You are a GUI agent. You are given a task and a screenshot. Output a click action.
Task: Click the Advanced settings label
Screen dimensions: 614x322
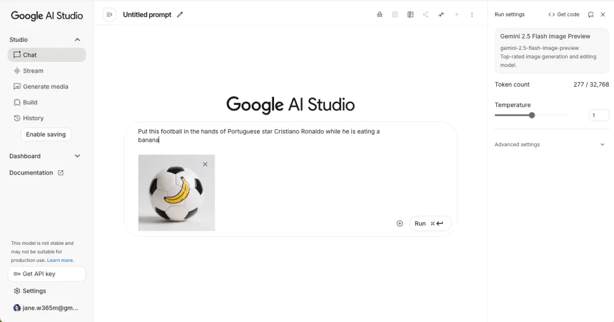tap(517, 145)
